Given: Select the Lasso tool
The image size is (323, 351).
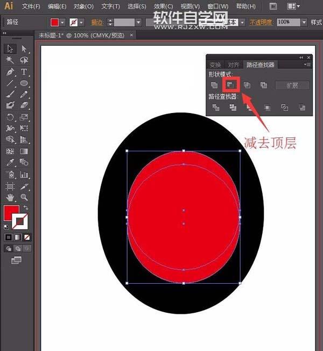Looking at the screenshot, I should (x=24, y=60).
